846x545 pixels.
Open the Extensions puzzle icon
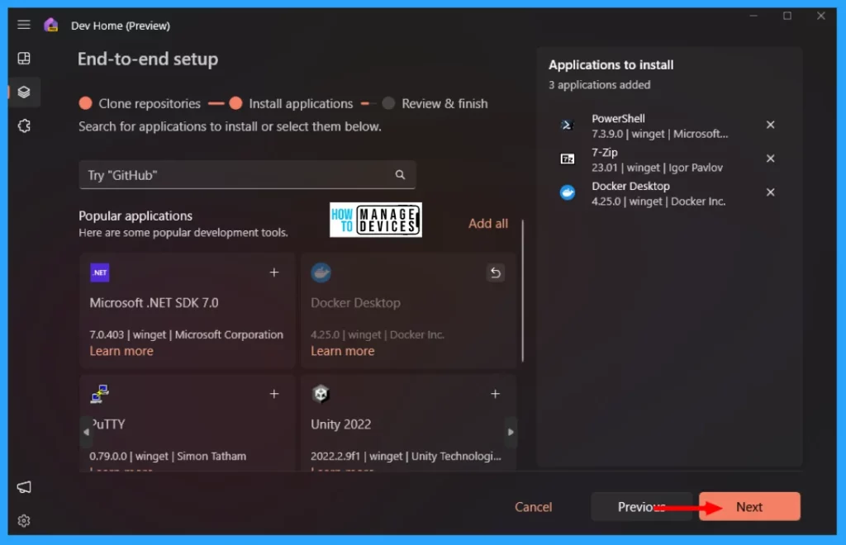[24, 126]
